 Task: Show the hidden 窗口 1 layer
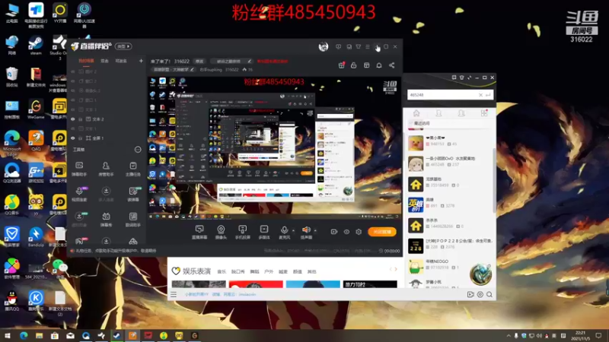tap(72, 100)
